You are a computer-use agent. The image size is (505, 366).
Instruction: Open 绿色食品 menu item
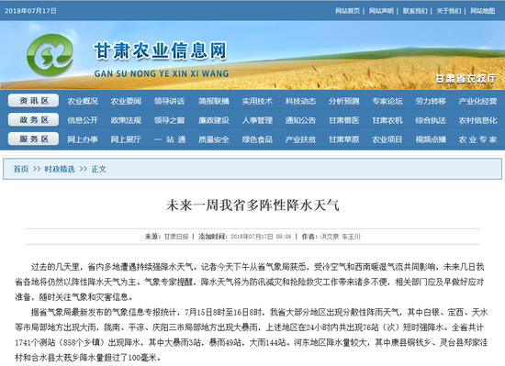(257, 139)
